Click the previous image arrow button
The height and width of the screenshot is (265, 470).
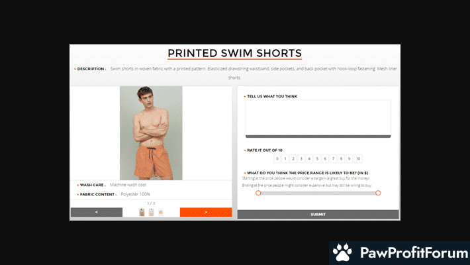(97, 212)
